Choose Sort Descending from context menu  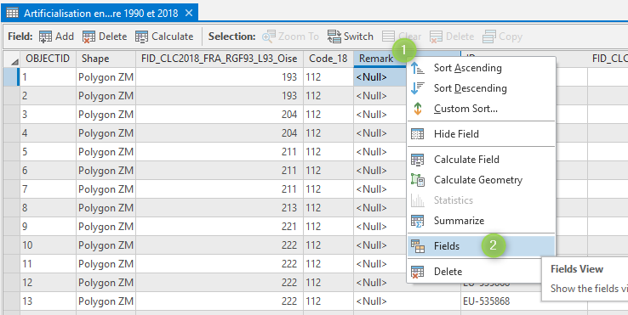[x=481, y=88]
